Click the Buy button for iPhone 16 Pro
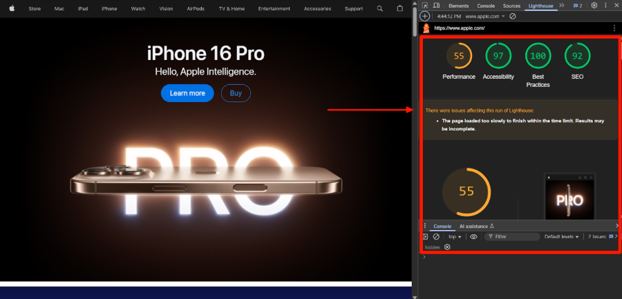The image size is (622, 299). pos(236,93)
